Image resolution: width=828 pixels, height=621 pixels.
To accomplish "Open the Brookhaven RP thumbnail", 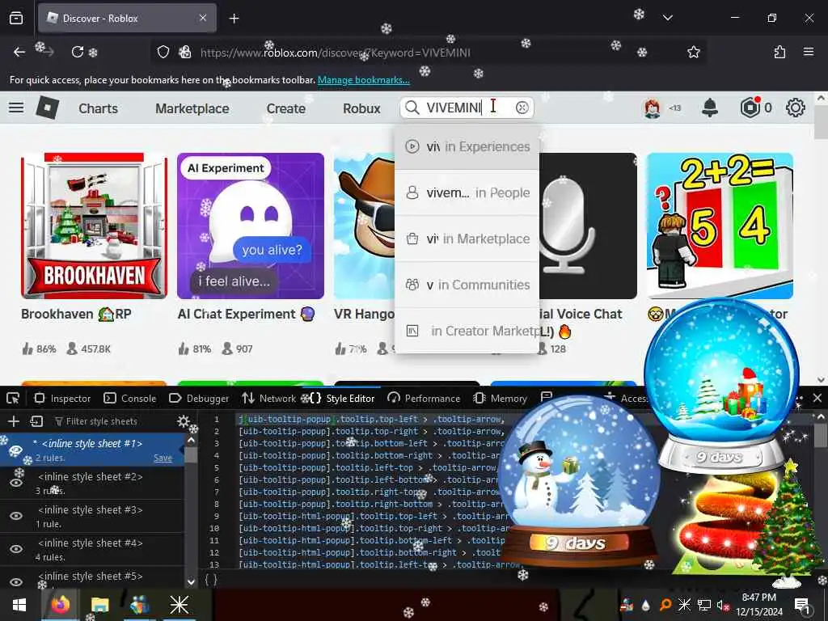I will tap(94, 226).
